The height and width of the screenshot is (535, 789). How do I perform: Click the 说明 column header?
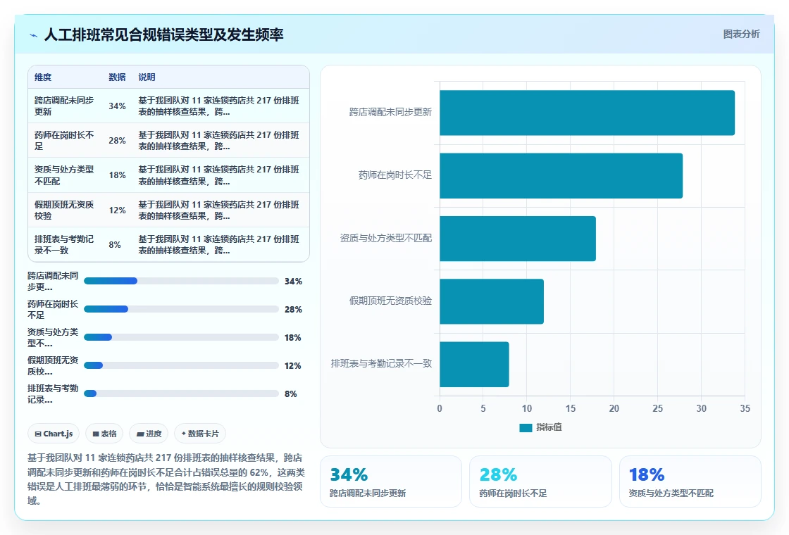(x=147, y=77)
